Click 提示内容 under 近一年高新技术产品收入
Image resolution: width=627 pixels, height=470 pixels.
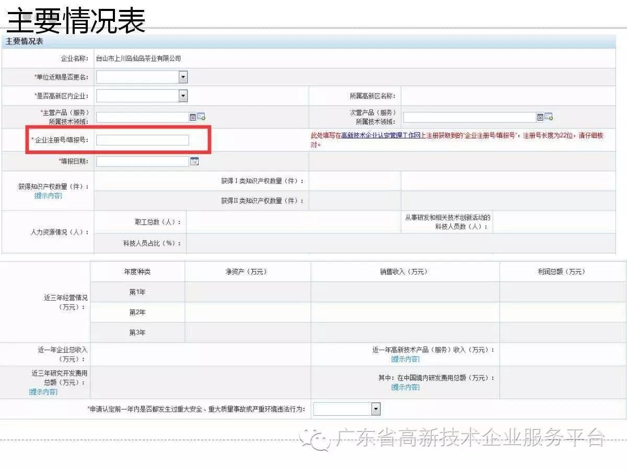point(405,359)
